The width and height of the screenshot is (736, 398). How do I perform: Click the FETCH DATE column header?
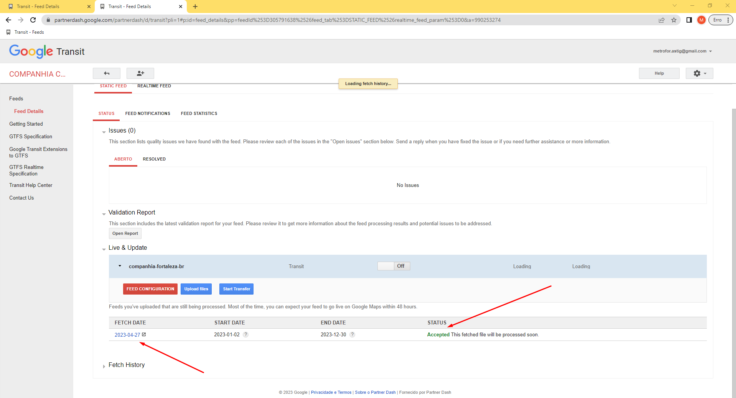130,323
